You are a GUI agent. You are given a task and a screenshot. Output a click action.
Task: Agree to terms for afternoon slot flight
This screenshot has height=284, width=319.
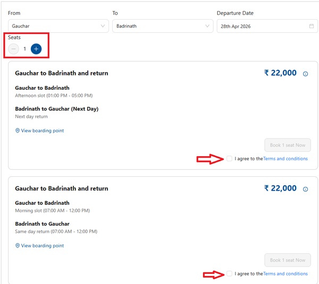pyautogui.click(x=229, y=158)
